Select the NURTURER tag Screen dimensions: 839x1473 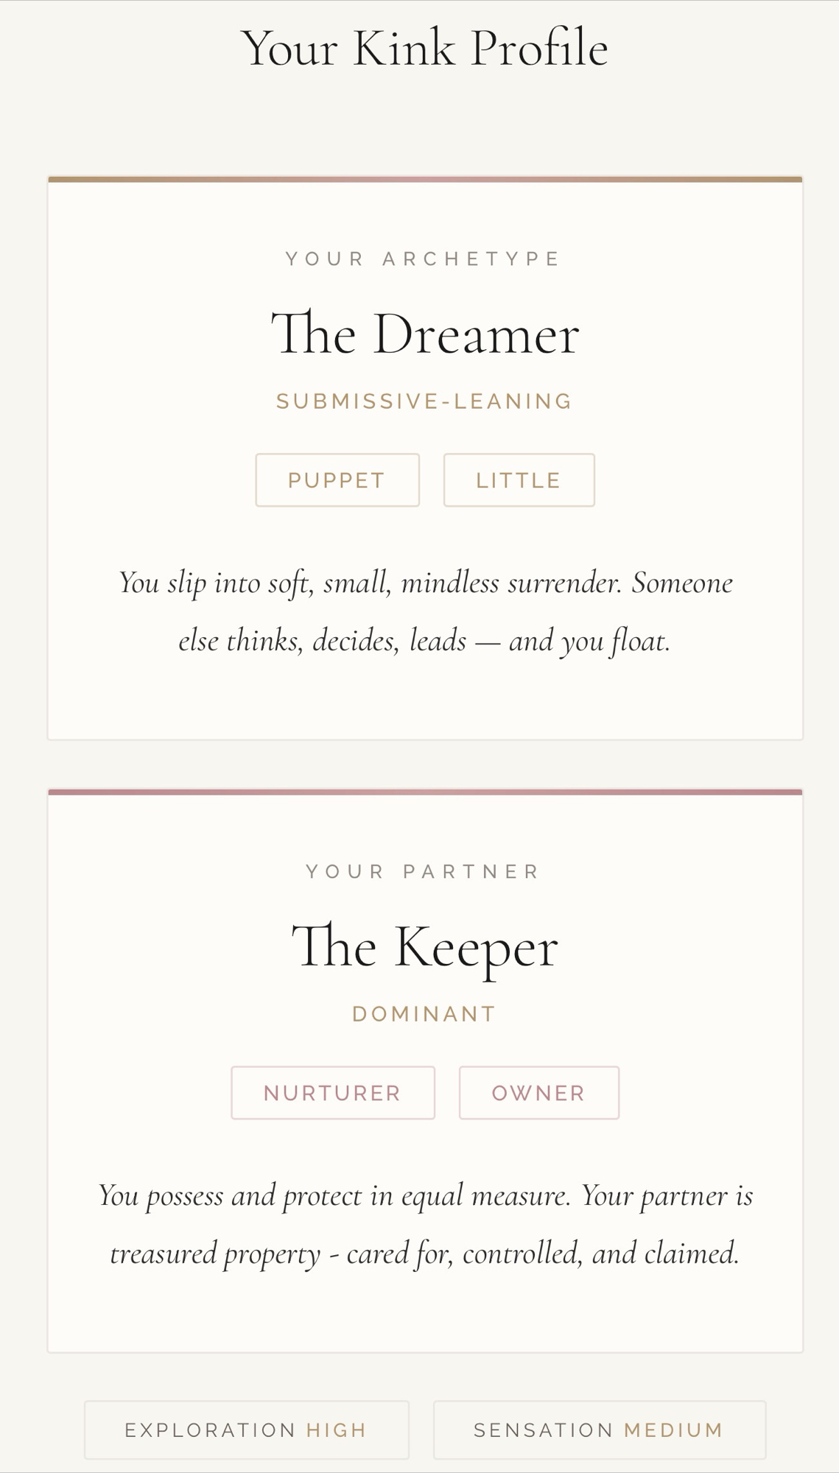[333, 1093]
